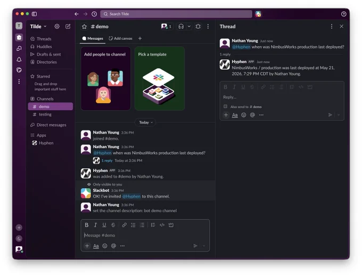Open Pick a template card

click(160, 79)
